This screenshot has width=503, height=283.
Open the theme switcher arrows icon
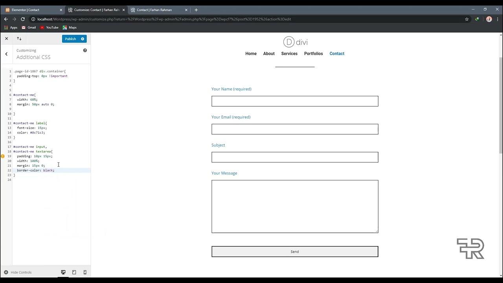[19, 39]
